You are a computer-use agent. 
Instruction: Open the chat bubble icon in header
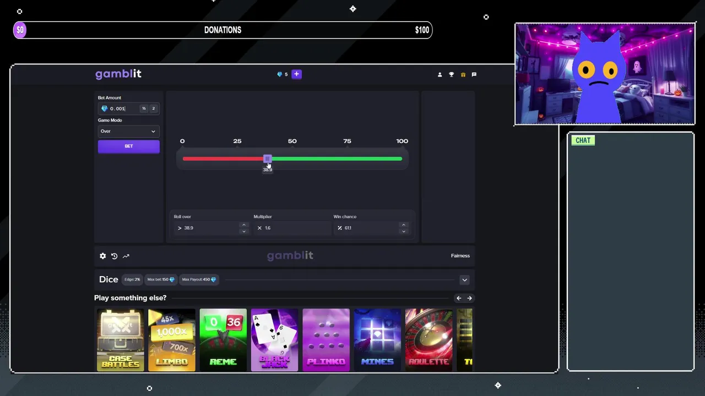pyautogui.click(x=474, y=74)
